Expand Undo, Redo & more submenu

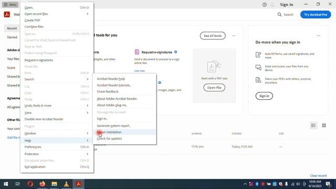(57, 106)
